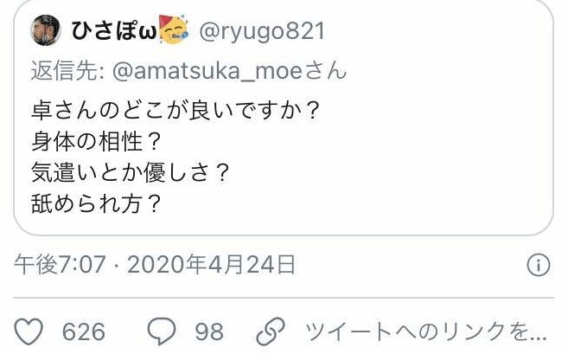
Task: Click the ツイートへのリンクを... copy link text
Action: 426,331
